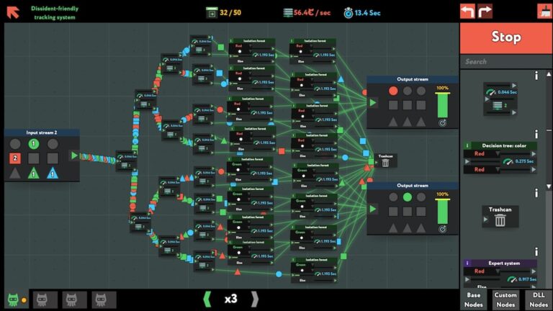This screenshot has width=553, height=311.
Task: Open info for Decision tree color node
Action: click(x=536, y=134)
